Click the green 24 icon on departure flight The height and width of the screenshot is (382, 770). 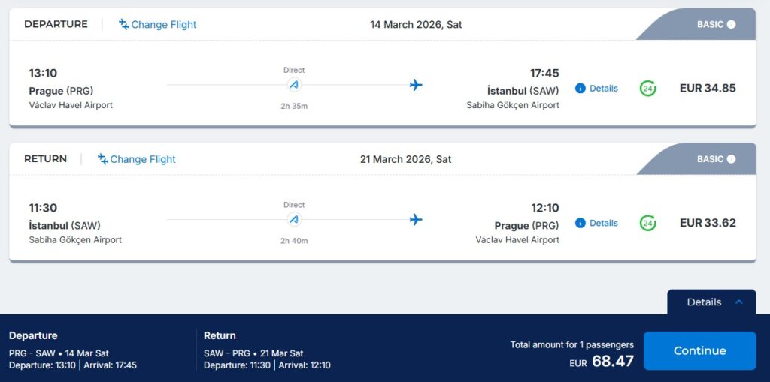click(647, 89)
